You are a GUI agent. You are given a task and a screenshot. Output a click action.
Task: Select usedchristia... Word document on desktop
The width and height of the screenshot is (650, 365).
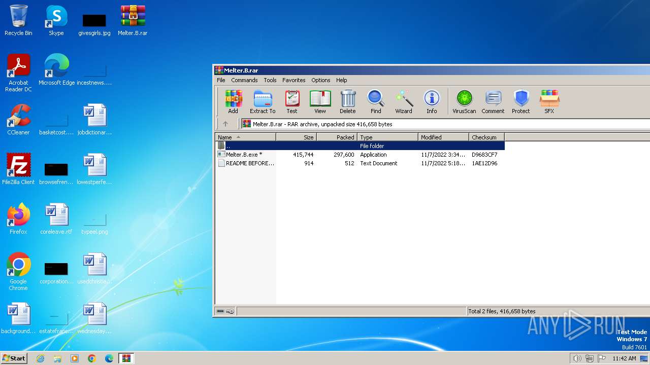click(94, 269)
